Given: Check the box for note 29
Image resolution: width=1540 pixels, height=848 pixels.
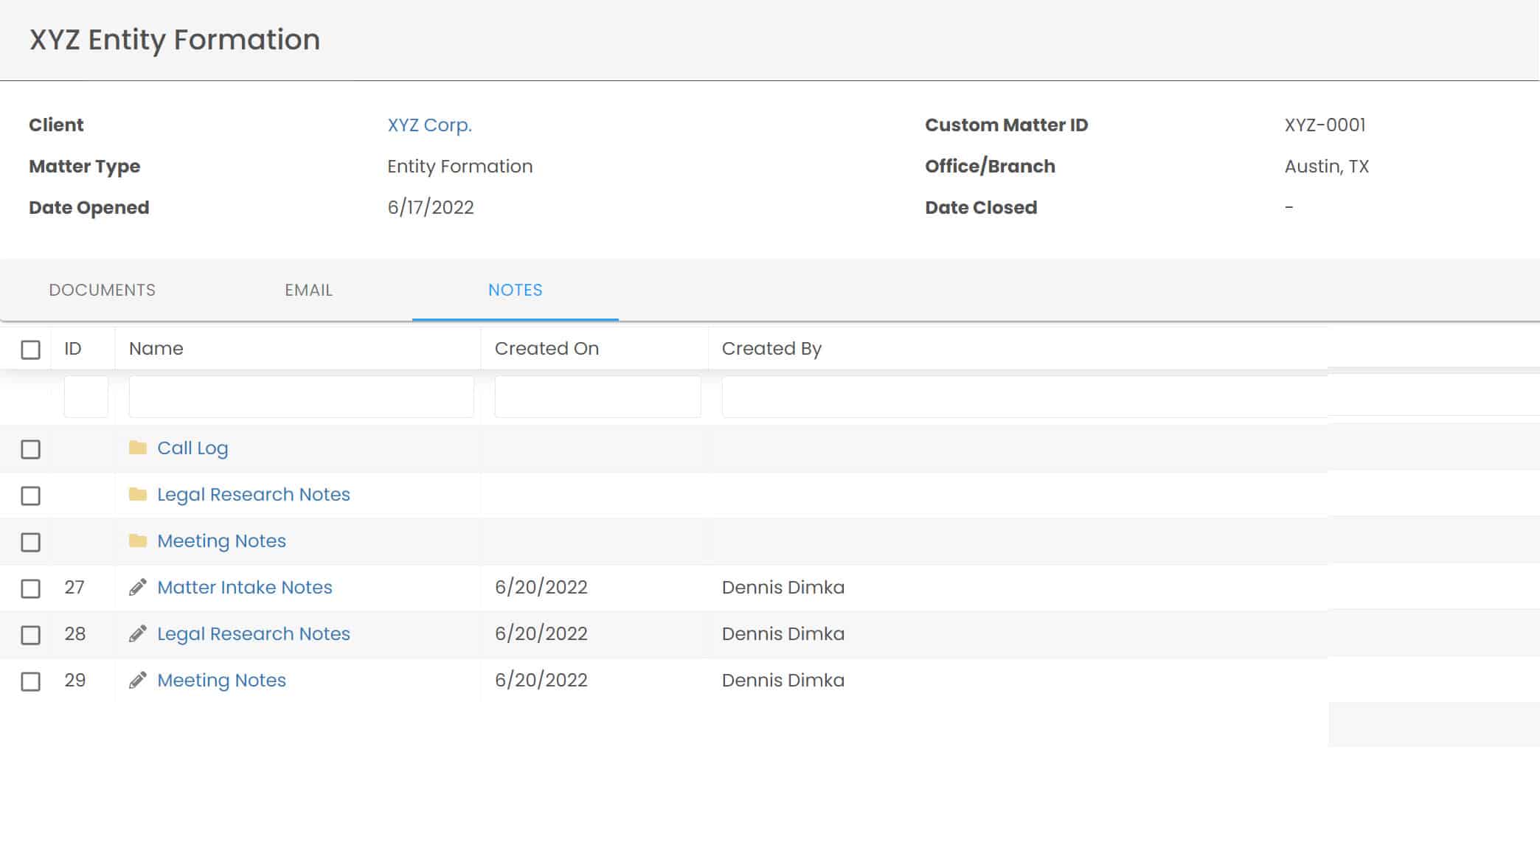Looking at the screenshot, I should coord(30,681).
